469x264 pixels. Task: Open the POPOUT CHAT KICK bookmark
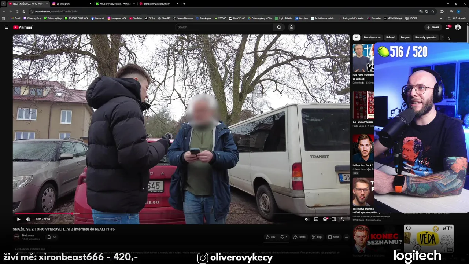77,18
